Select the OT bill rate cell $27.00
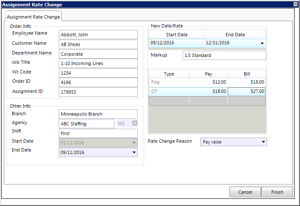Viewport: 300px width, 206px height. [247, 91]
